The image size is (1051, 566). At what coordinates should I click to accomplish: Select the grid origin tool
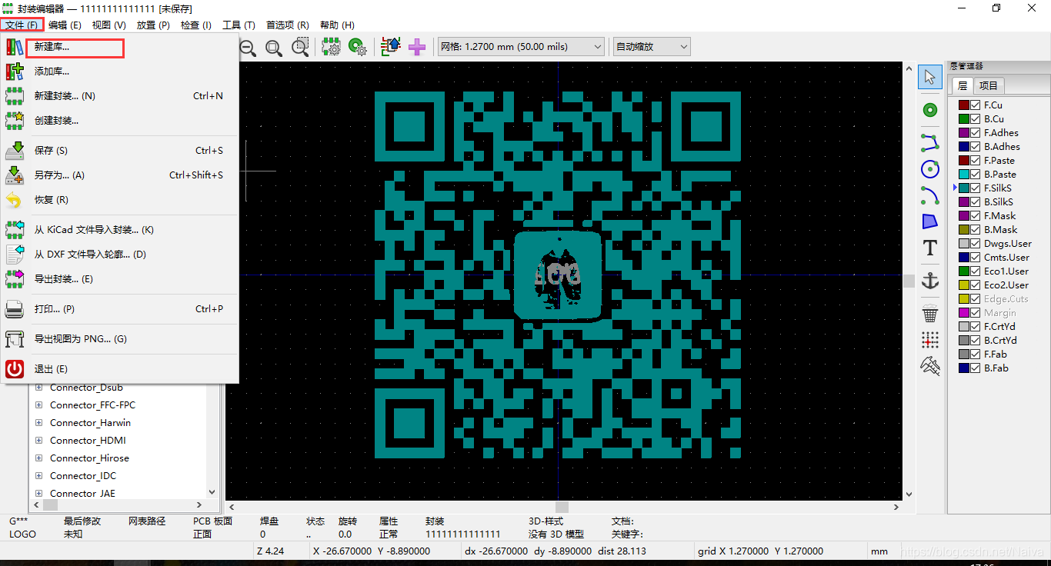coord(930,339)
